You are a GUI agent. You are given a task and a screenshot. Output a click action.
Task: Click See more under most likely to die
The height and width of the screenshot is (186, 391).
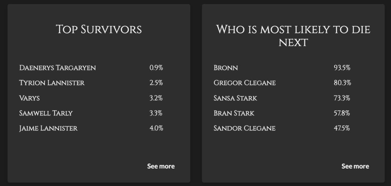pyautogui.click(x=355, y=166)
